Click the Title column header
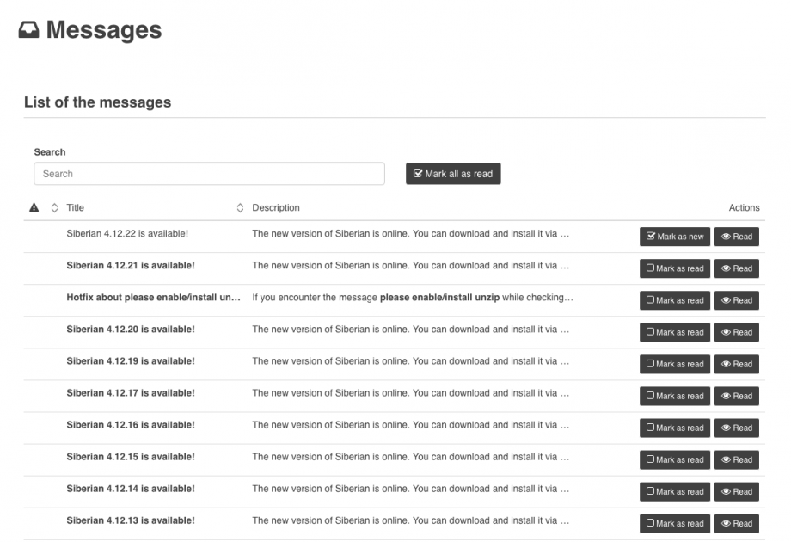791x542 pixels. tap(76, 207)
